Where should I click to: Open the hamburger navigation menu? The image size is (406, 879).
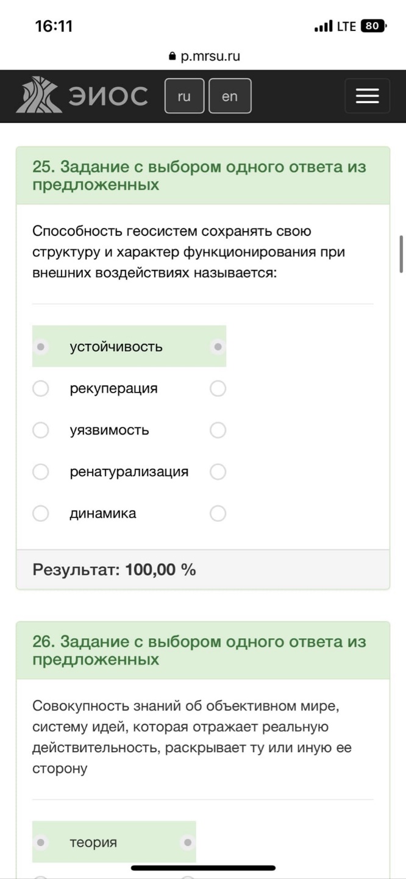click(367, 96)
